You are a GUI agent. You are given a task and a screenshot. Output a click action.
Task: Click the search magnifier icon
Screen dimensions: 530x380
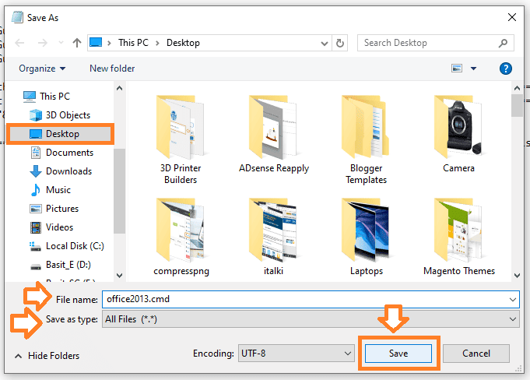click(503, 44)
